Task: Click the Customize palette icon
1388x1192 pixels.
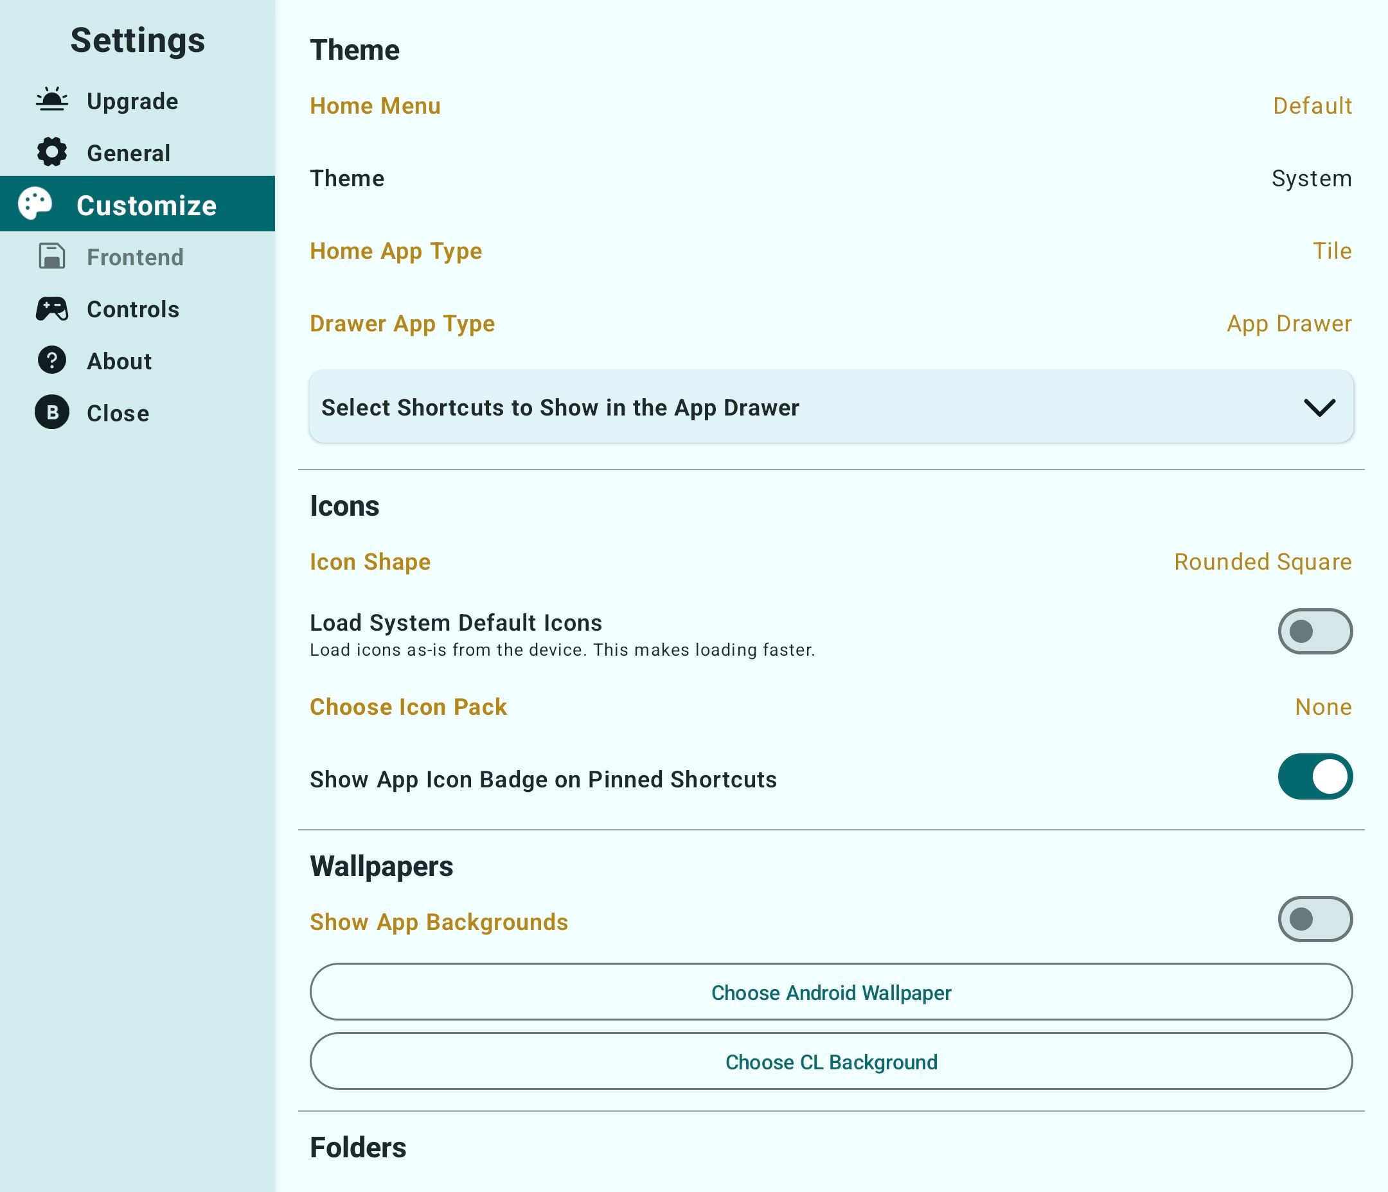Action: coord(35,204)
